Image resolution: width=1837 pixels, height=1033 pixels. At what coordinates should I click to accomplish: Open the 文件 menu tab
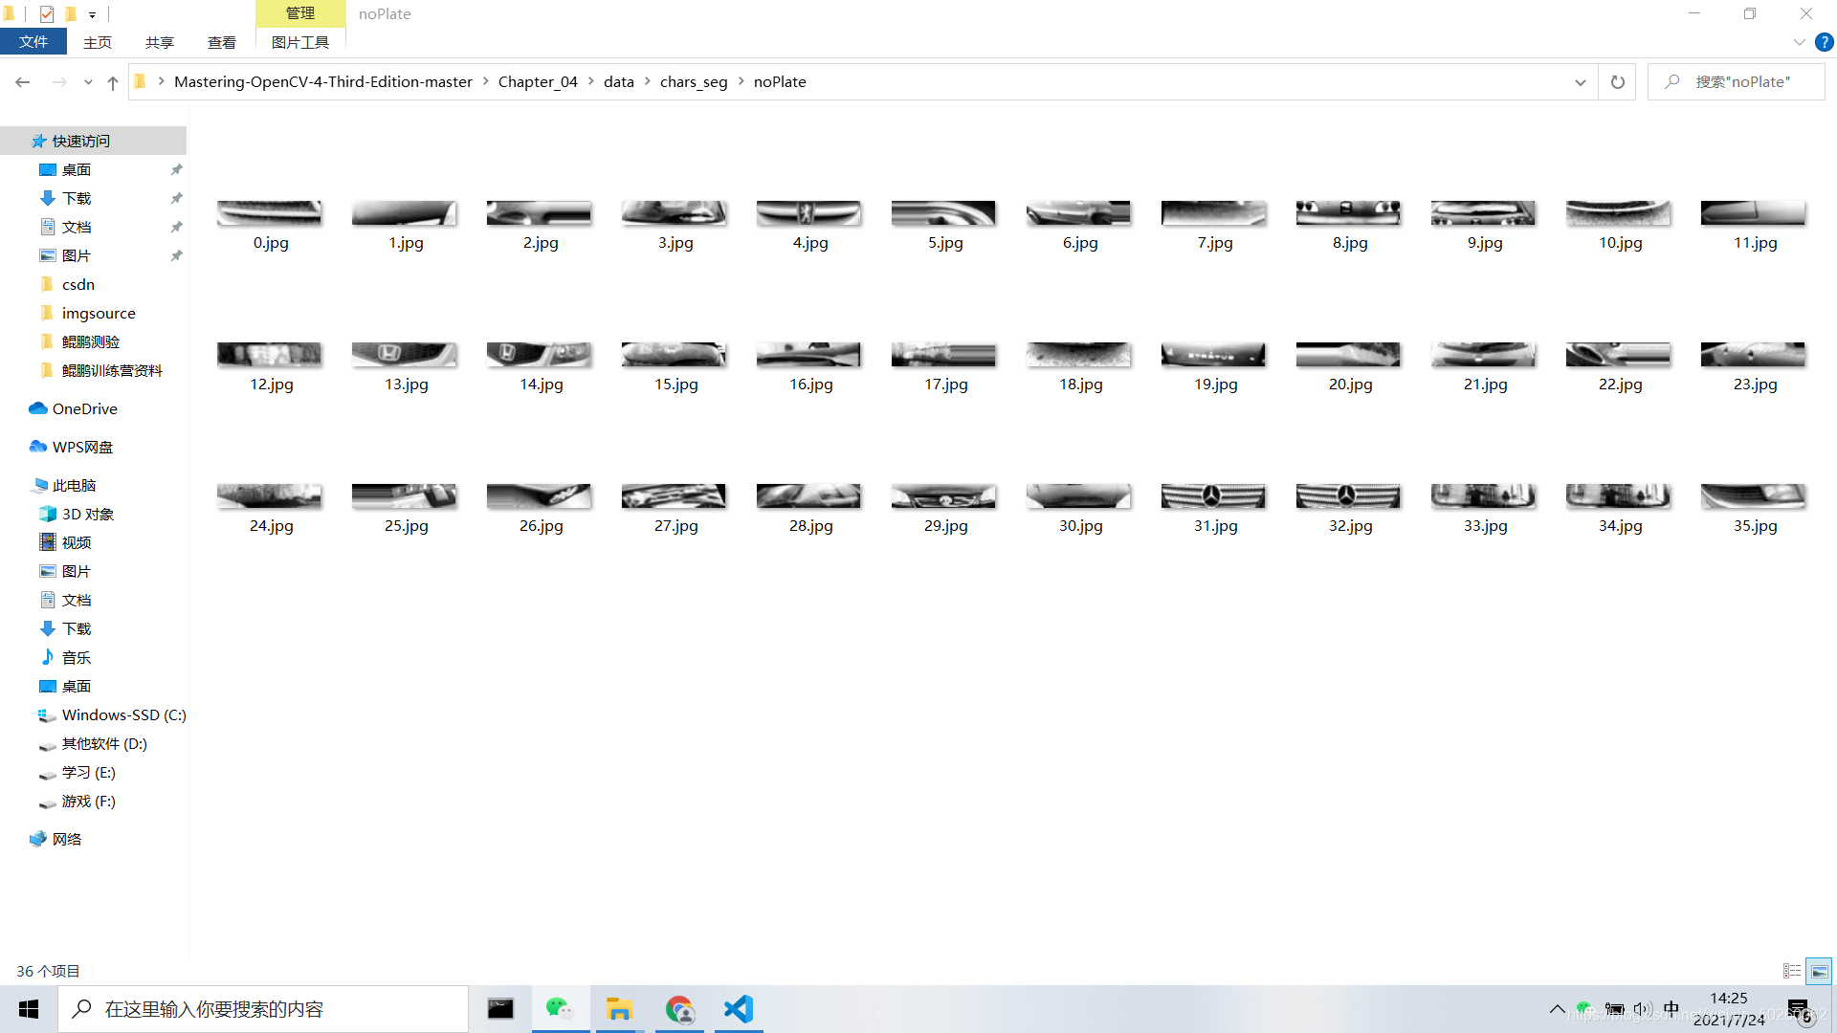(x=33, y=42)
